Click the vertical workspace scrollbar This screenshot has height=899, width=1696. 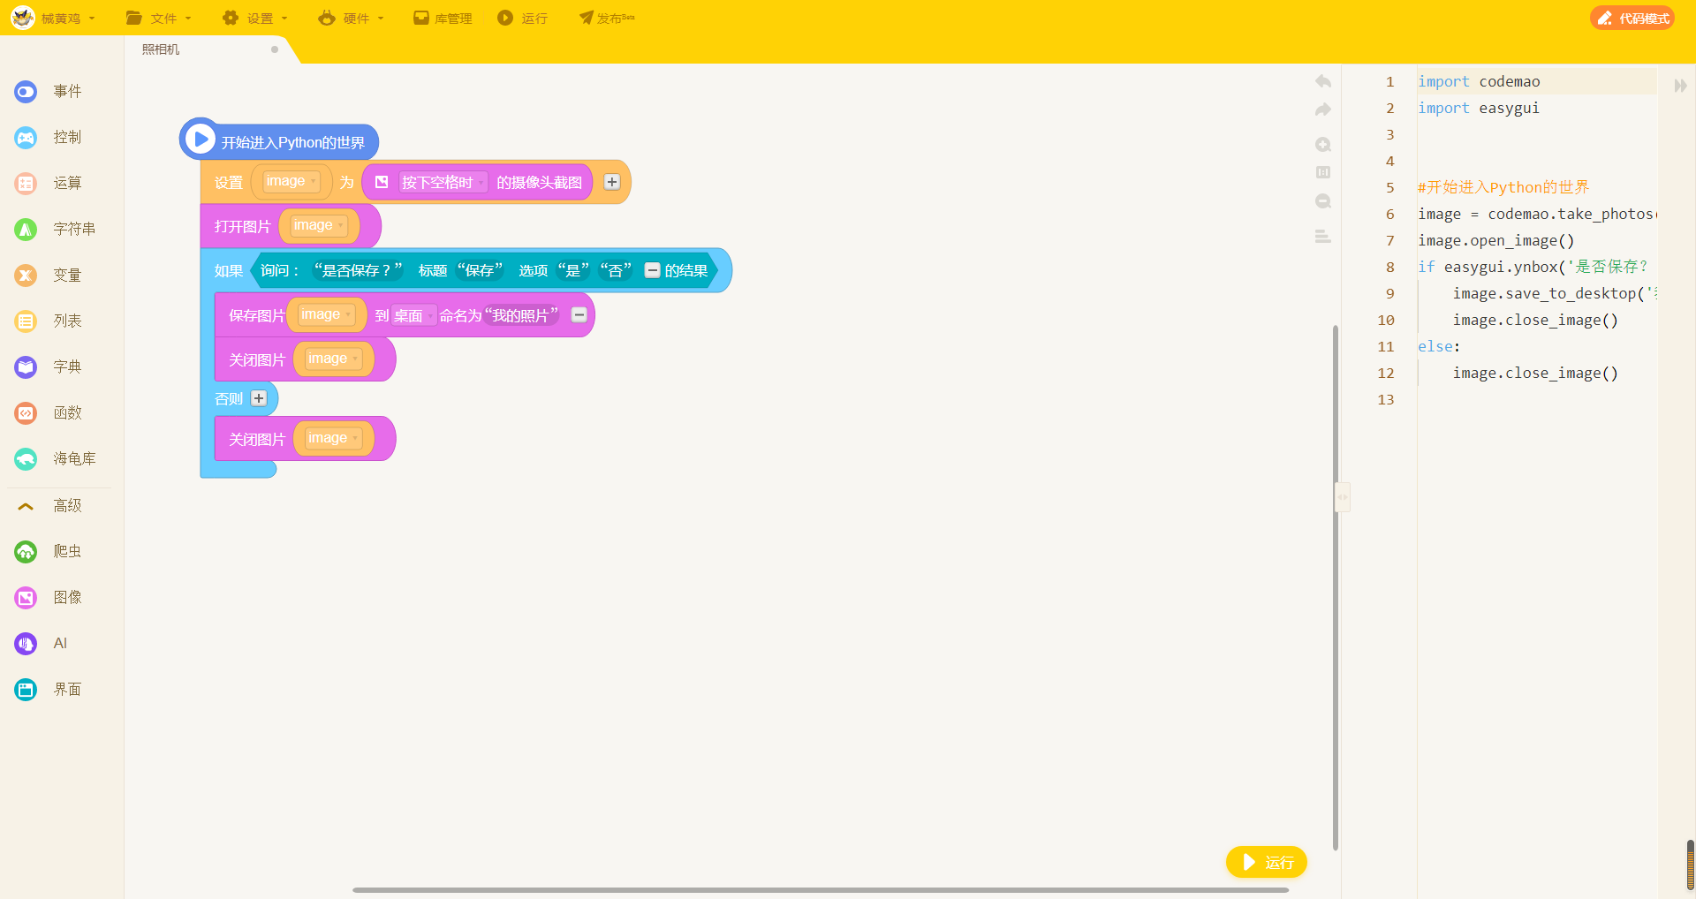click(1335, 587)
